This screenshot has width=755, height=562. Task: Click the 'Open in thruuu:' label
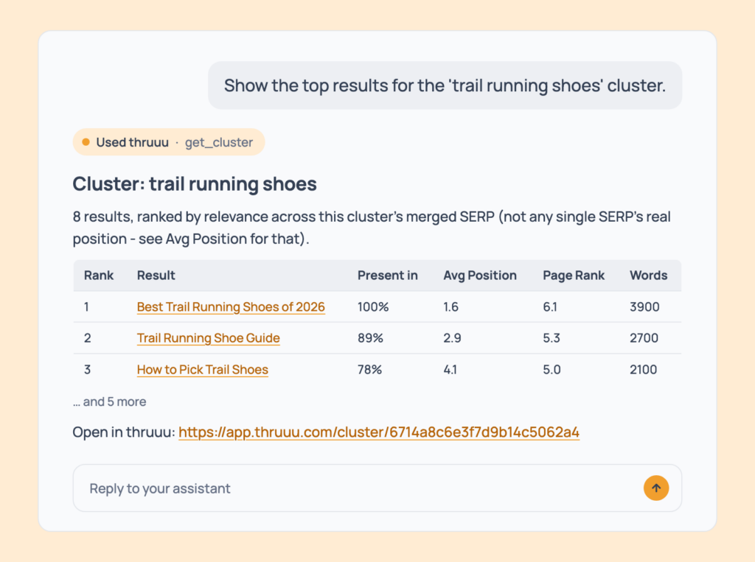[x=124, y=432]
